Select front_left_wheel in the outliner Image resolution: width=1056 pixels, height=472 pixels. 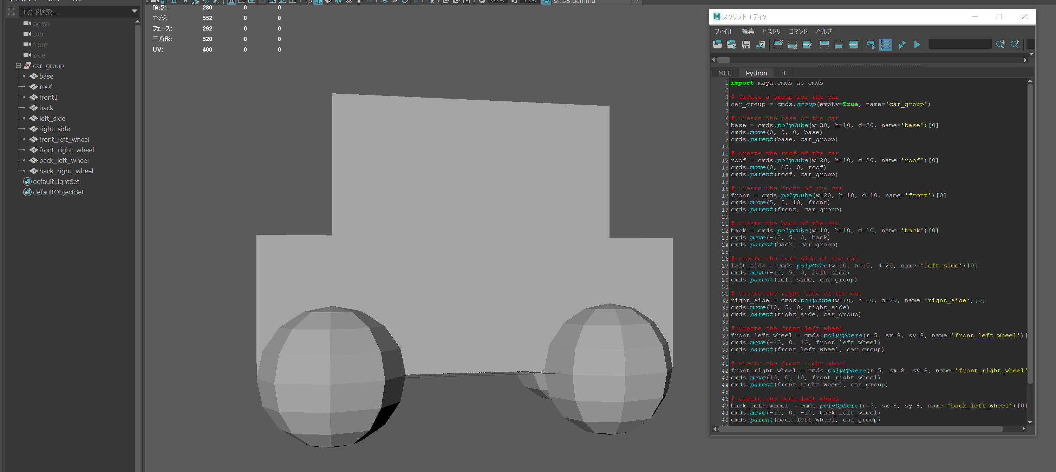click(64, 139)
